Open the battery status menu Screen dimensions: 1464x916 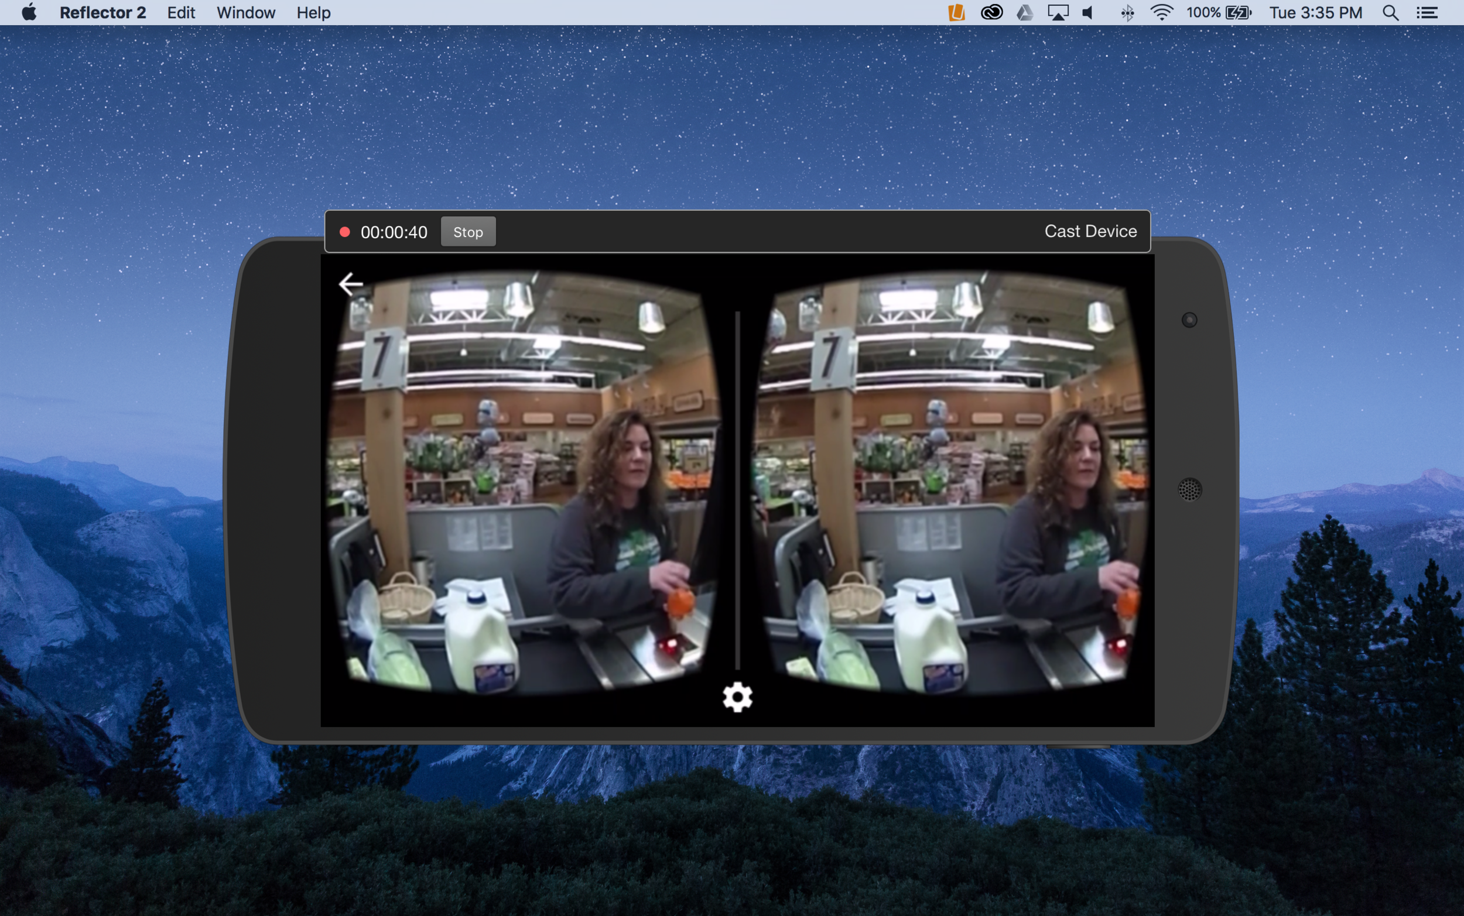tap(1219, 12)
